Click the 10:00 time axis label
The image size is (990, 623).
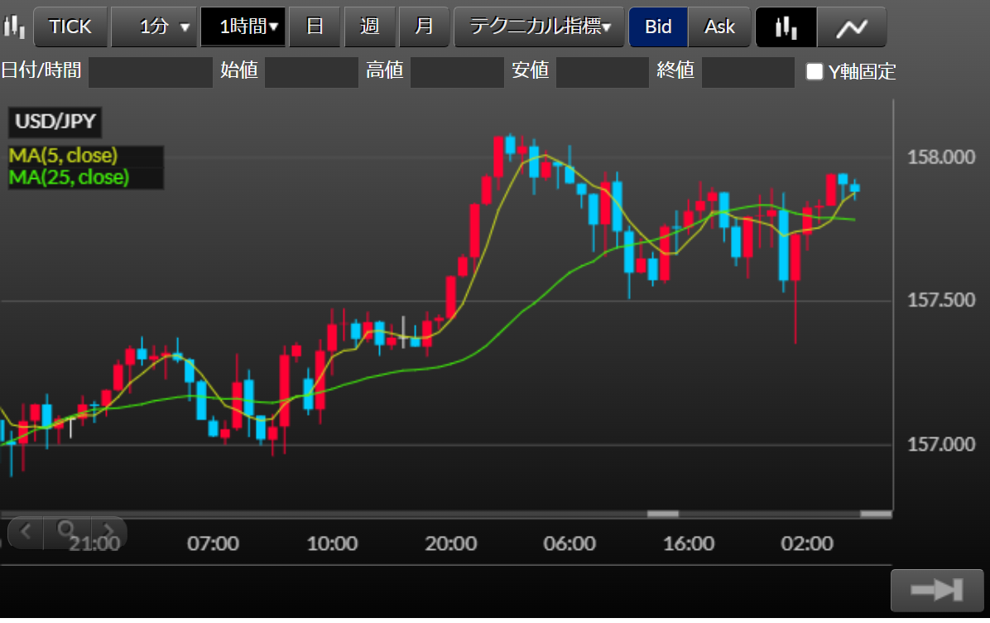(x=332, y=543)
